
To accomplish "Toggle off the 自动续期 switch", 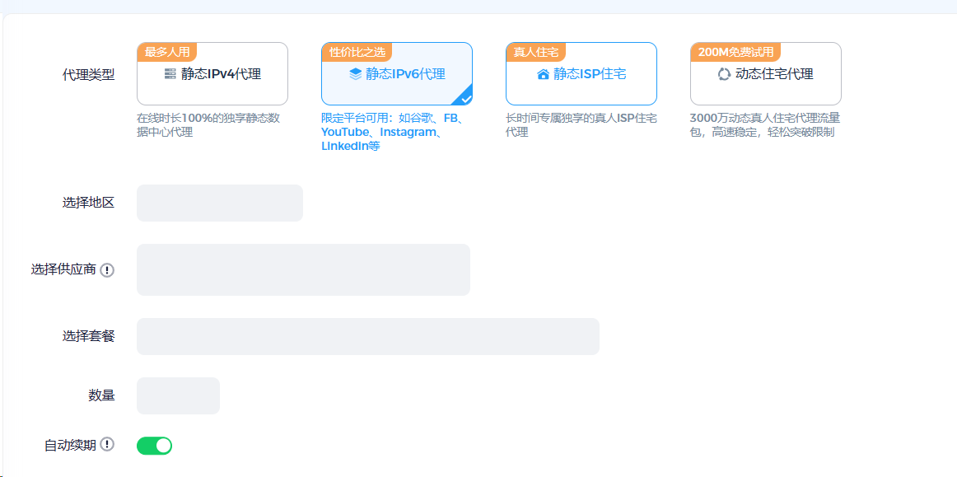I will point(154,446).
